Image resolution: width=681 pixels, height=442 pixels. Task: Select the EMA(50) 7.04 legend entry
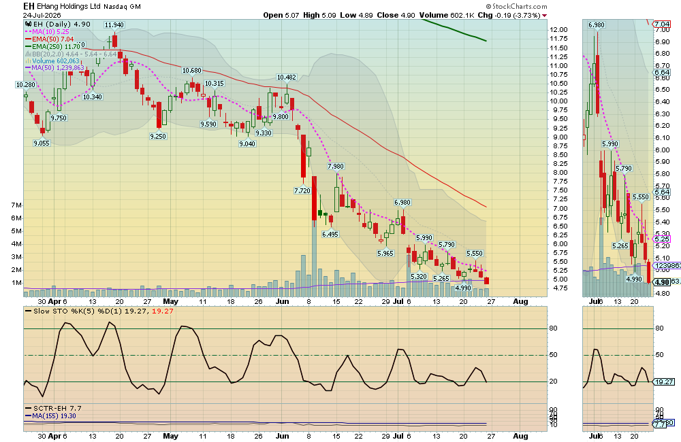pos(49,39)
